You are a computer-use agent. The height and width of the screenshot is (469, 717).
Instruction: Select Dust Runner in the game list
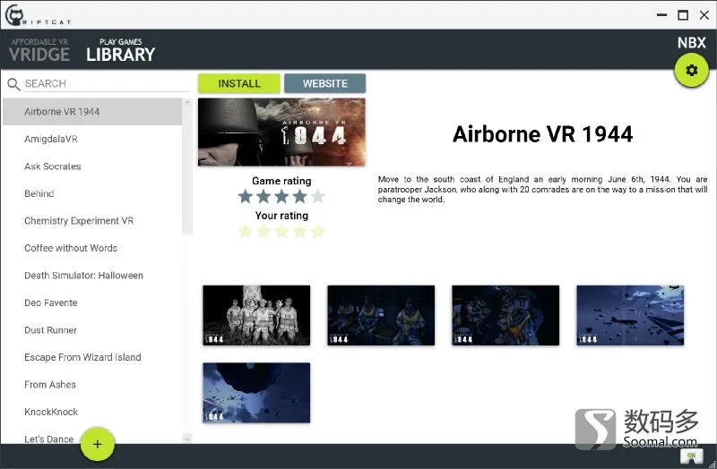pyautogui.click(x=92, y=330)
